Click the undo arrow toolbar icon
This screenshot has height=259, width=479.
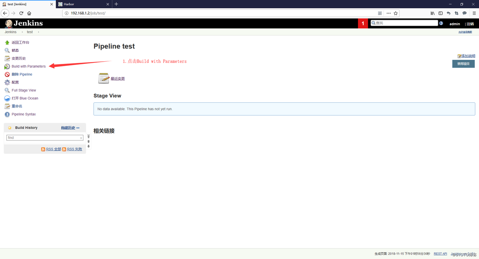coord(449,13)
